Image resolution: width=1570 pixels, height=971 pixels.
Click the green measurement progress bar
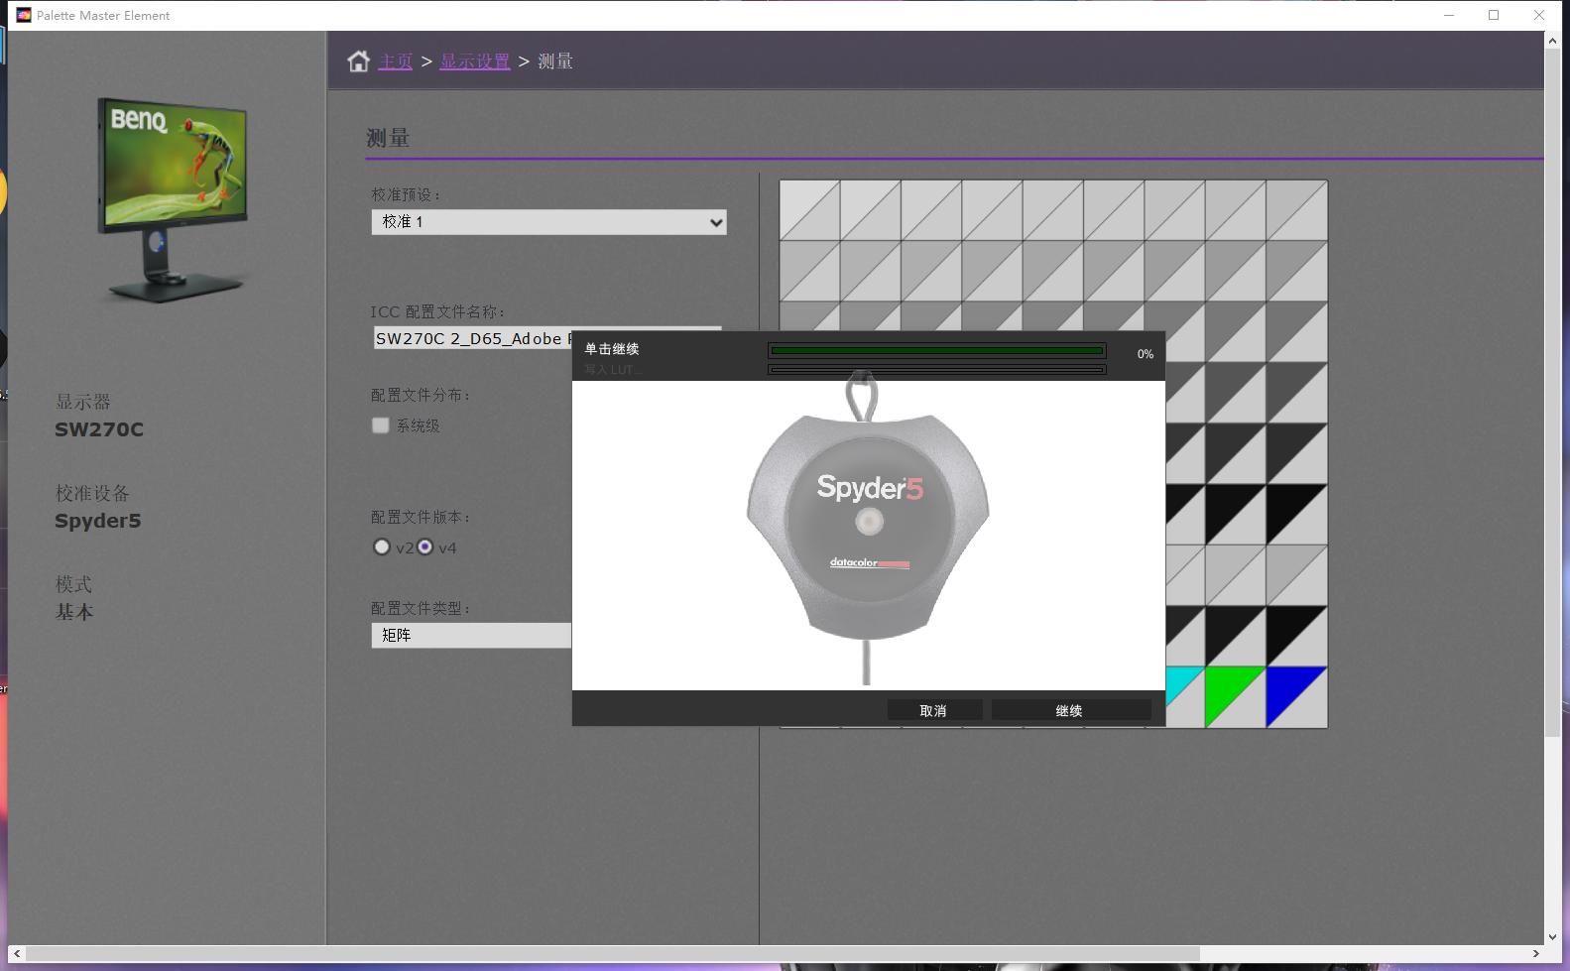[x=936, y=350]
